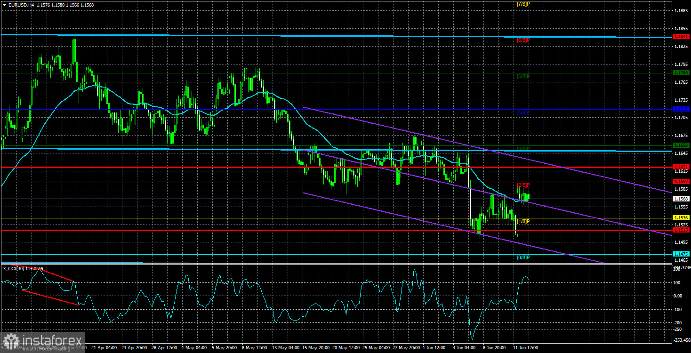Select the [5/8]P Murrey level label
Viewport: 691px width, 353px height.
(x=523, y=76)
